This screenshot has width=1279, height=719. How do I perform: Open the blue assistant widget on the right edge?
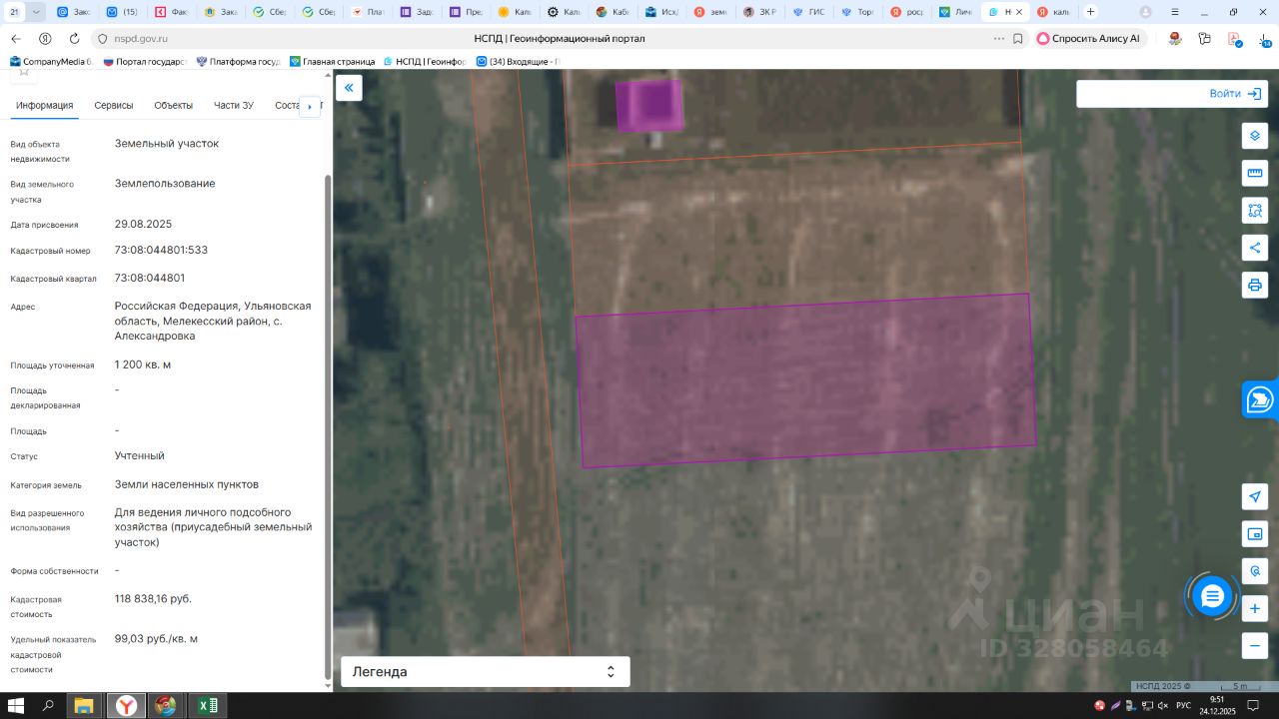[x=1260, y=399]
